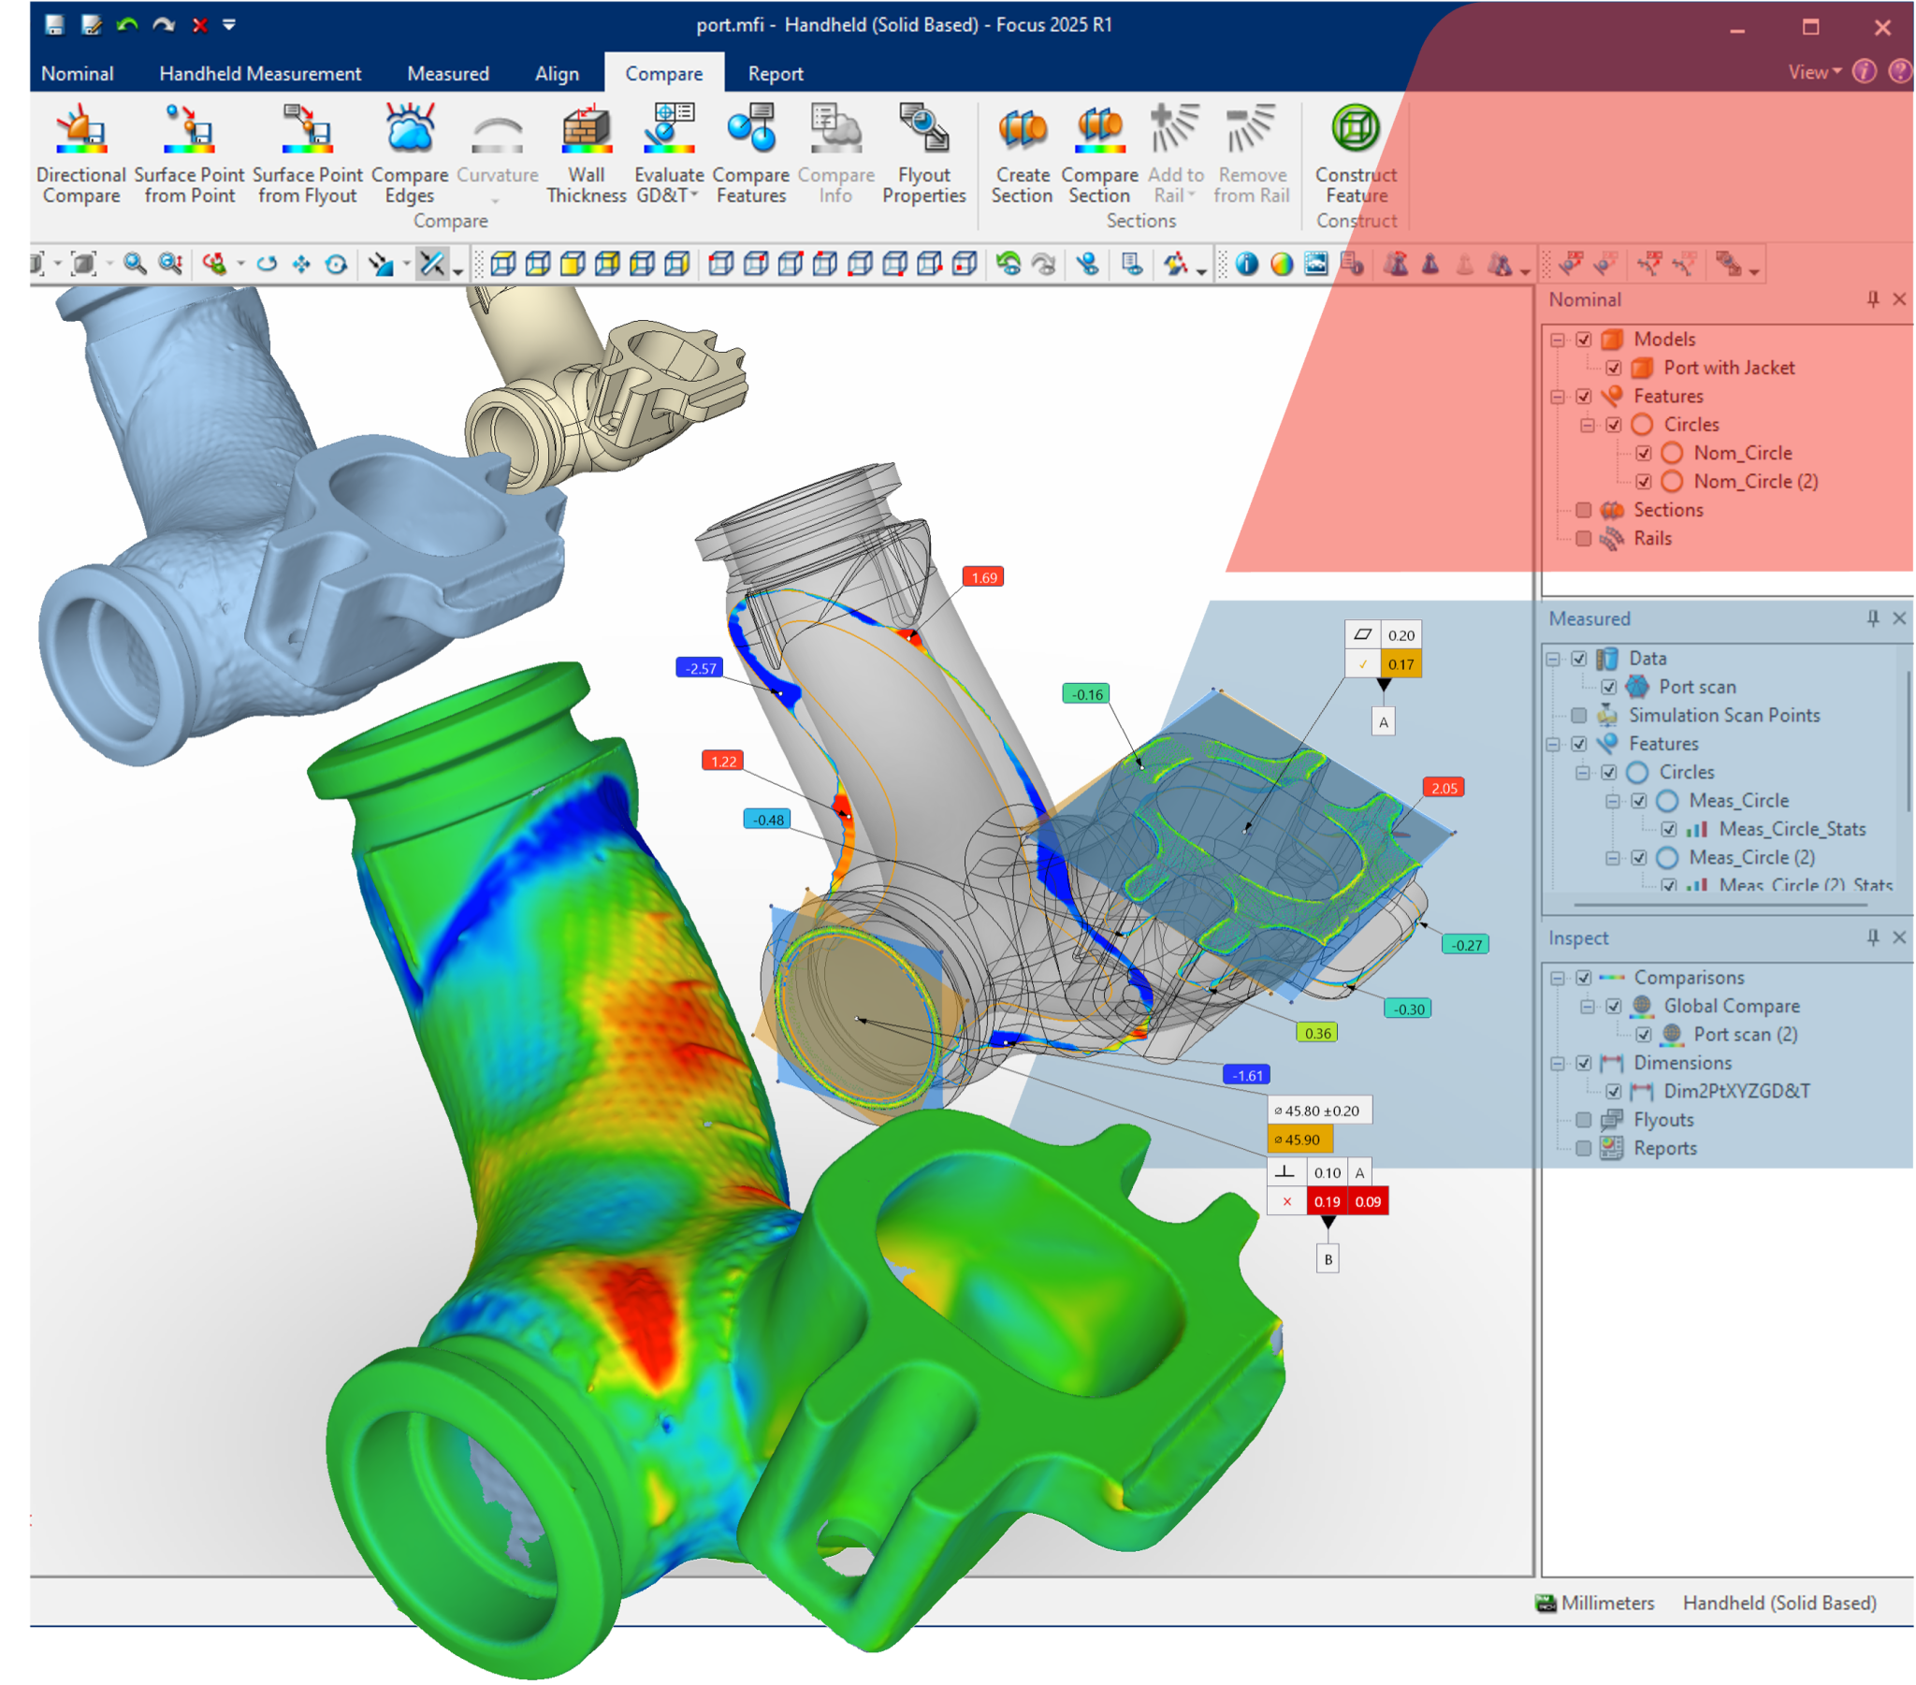The image size is (1916, 1685).
Task: Pin the Nominal panel
Action: (1872, 299)
